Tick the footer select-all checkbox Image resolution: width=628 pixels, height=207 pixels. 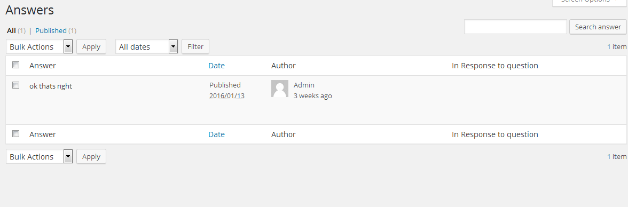click(15, 134)
